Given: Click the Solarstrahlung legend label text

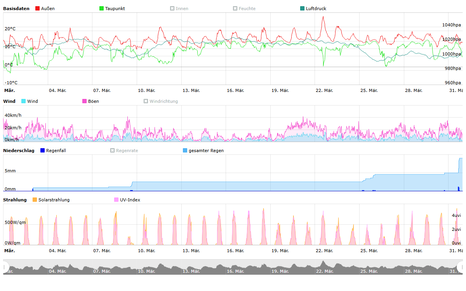Looking at the screenshot, I should [x=54, y=200].
